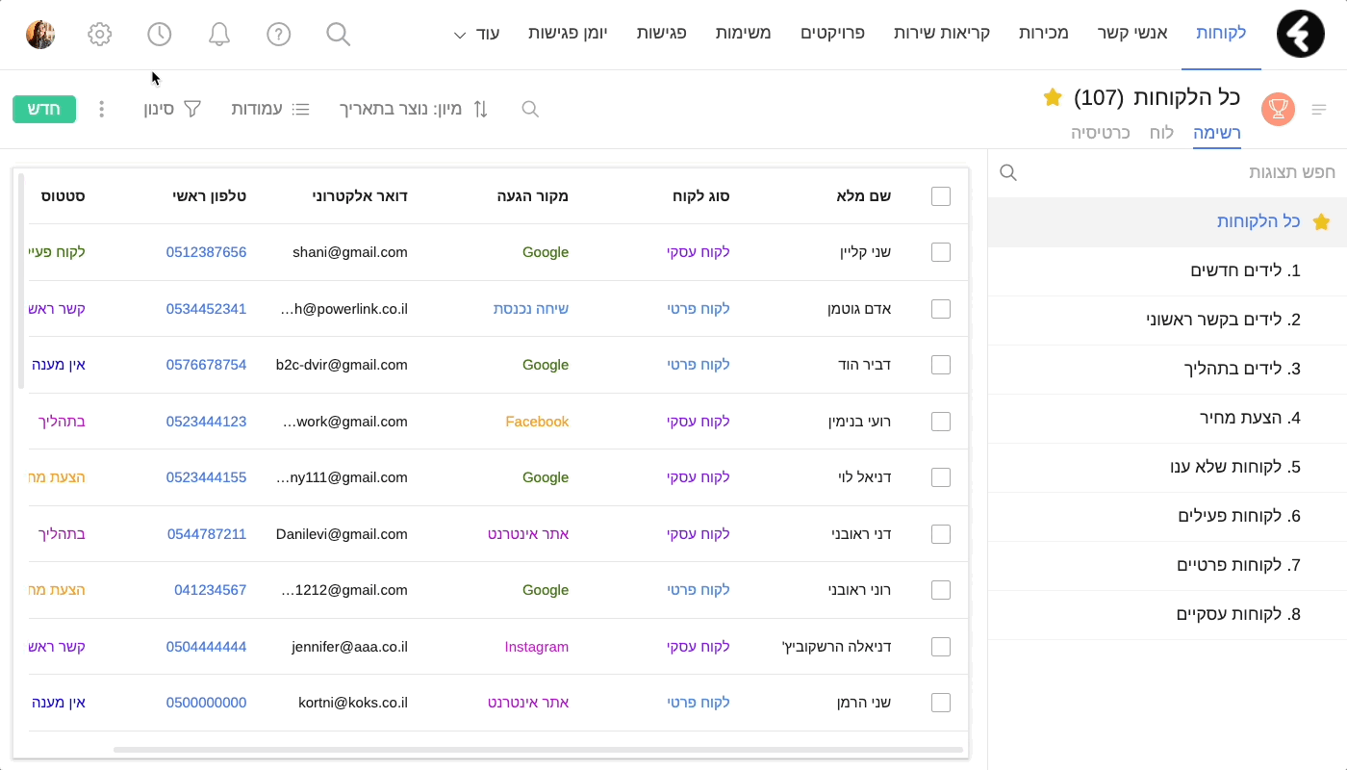The height and width of the screenshot is (770, 1347).
Task: Expand the עוד dropdown in the navigation bar
Action: tap(476, 34)
